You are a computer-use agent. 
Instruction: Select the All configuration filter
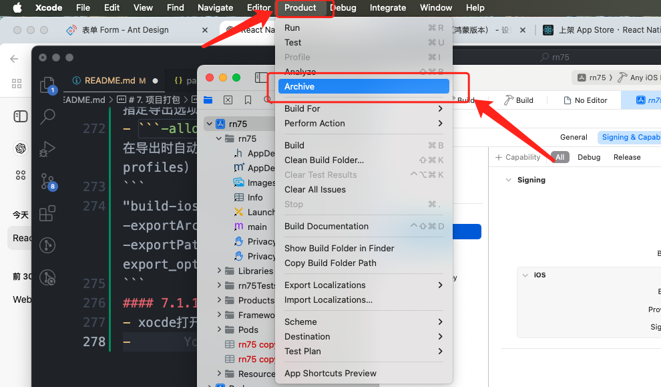(x=560, y=157)
